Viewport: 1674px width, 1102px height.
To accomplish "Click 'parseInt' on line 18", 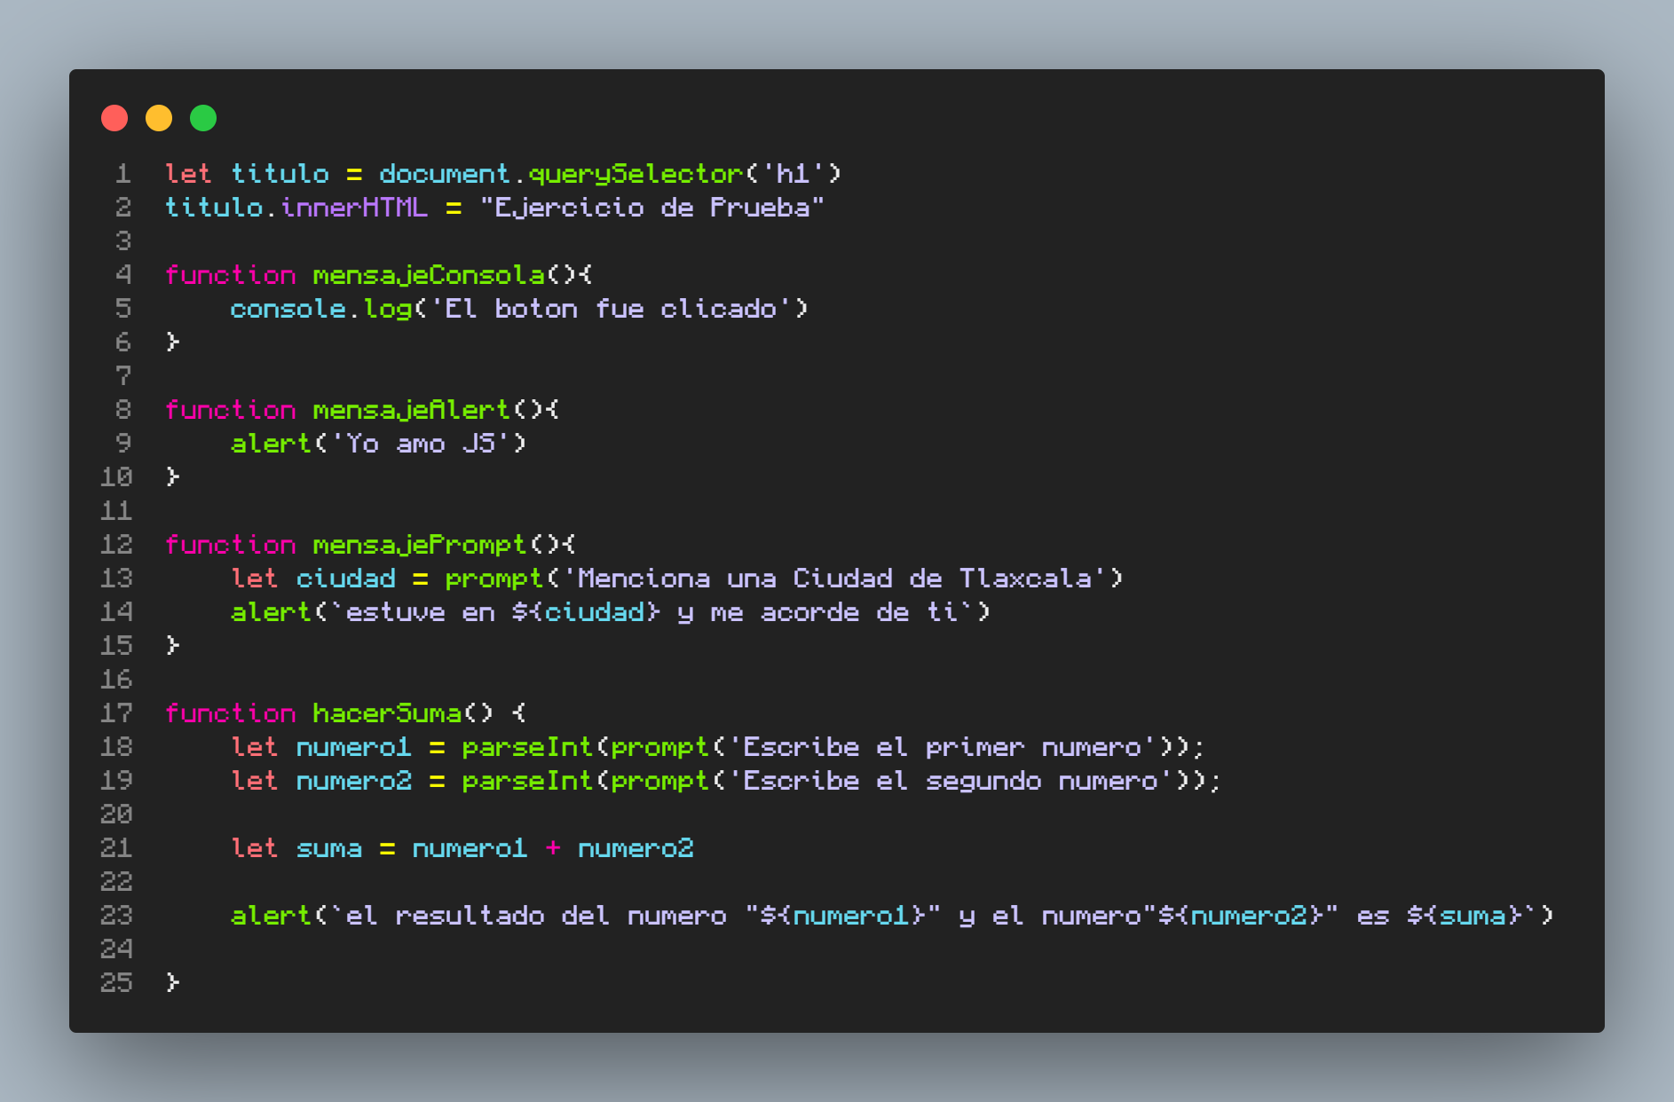I will [528, 747].
